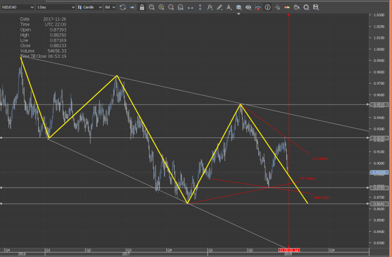Click the zoom in magnifier icon
Viewport: 392px width, 257px height.
pyautogui.click(x=161, y=7)
